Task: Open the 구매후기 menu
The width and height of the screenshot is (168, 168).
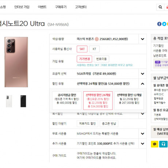Action: click(x=61, y=7)
